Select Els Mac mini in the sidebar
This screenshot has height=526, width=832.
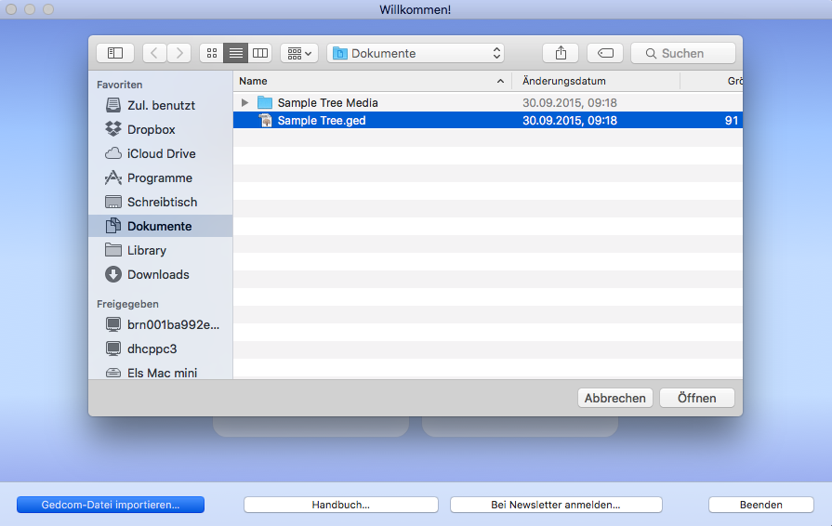[160, 373]
